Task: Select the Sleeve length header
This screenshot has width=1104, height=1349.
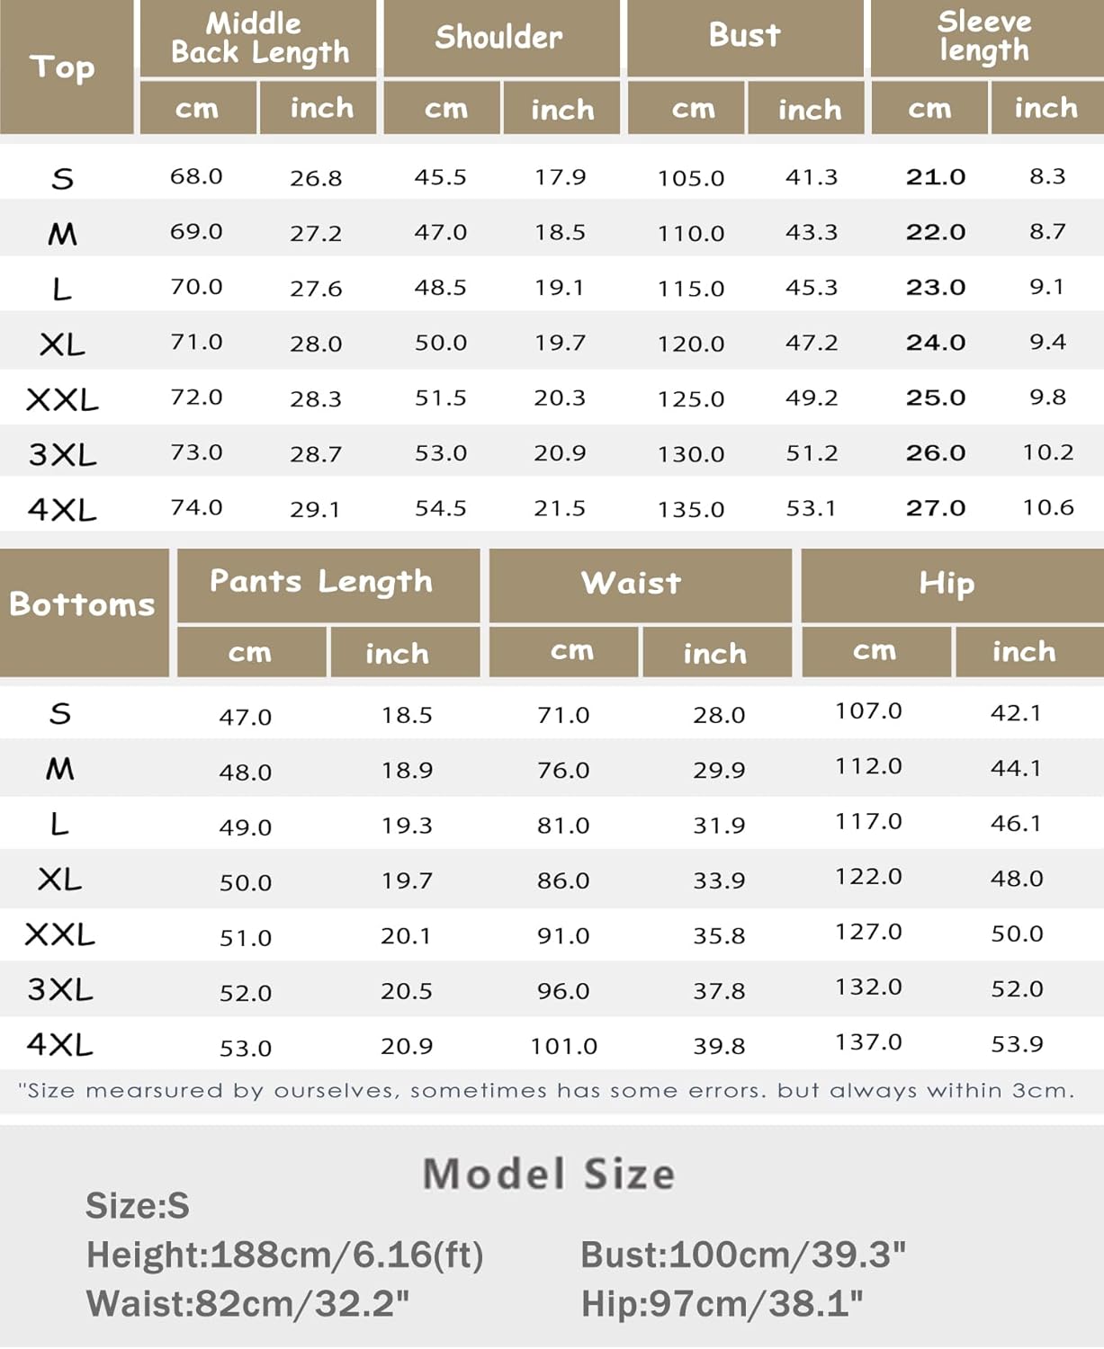Action: [984, 36]
